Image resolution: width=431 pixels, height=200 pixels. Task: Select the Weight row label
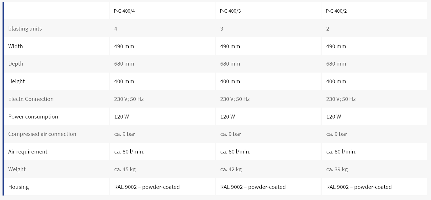pyautogui.click(x=17, y=169)
